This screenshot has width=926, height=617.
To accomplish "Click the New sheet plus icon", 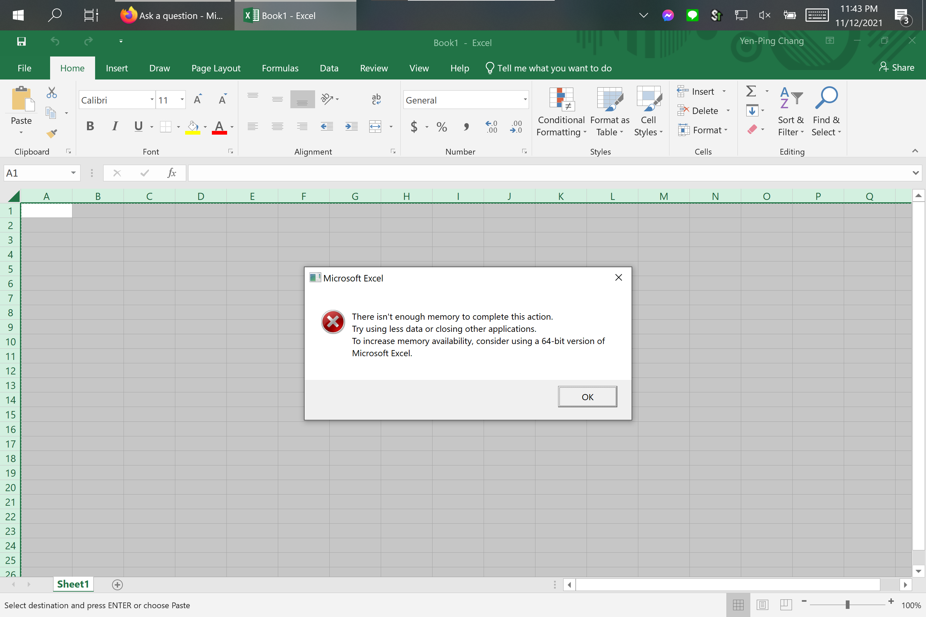I will [117, 585].
